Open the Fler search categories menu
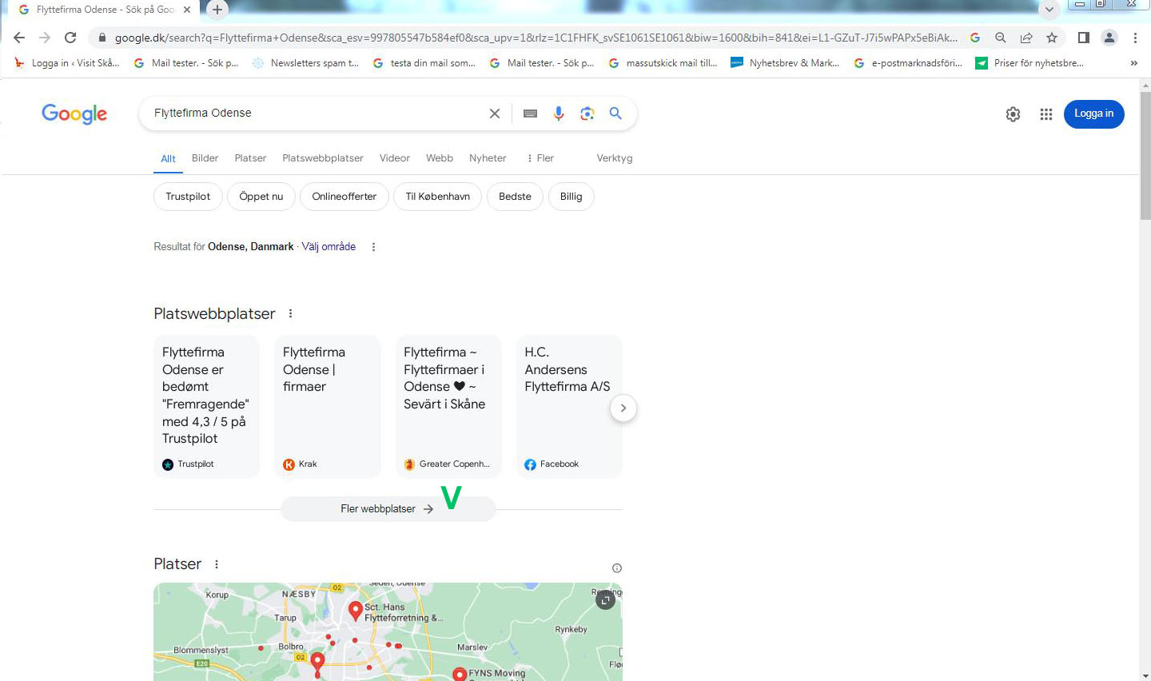This screenshot has height=681, width=1151. (x=540, y=158)
